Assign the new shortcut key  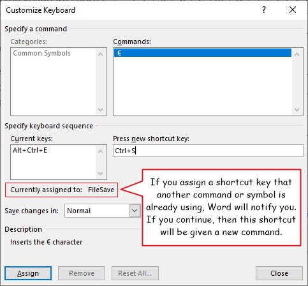click(28, 273)
